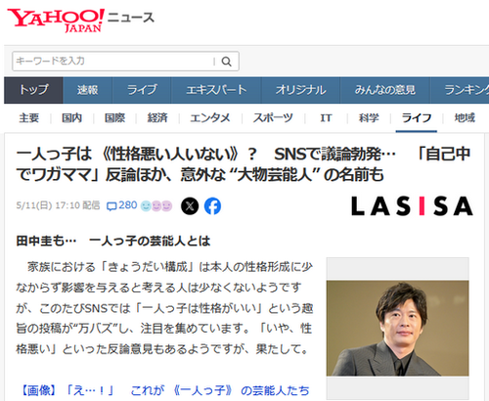Image resolution: width=489 pixels, height=401 pixels.
Task: Go to the エキスパート tab
Action: (216, 90)
